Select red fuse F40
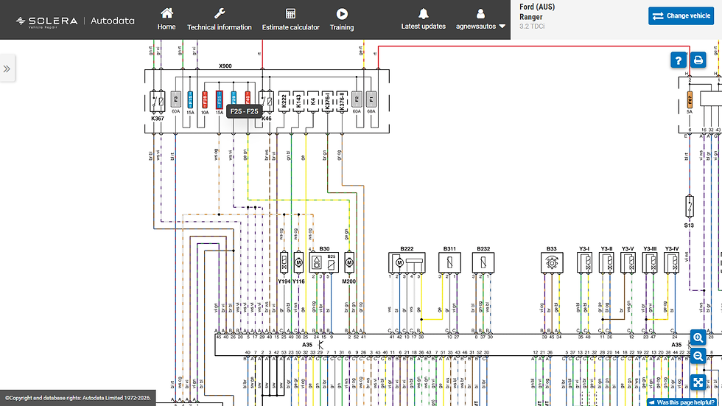This screenshot has width=722, height=406. click(248, 99)
